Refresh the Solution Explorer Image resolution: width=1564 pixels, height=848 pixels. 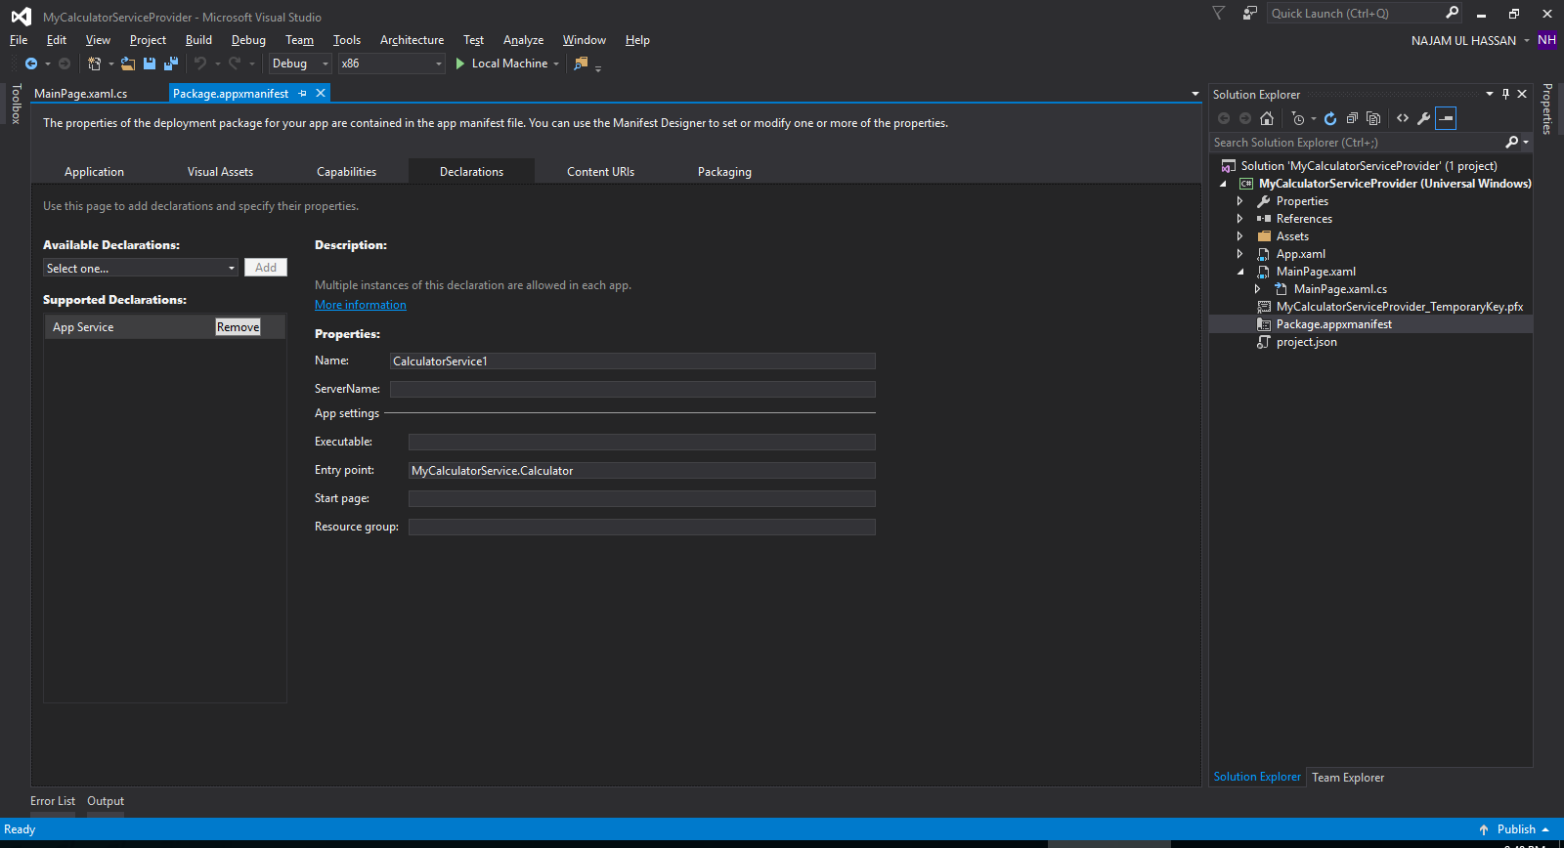click(1330, 118)
